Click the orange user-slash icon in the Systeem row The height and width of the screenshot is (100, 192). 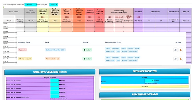181,50
